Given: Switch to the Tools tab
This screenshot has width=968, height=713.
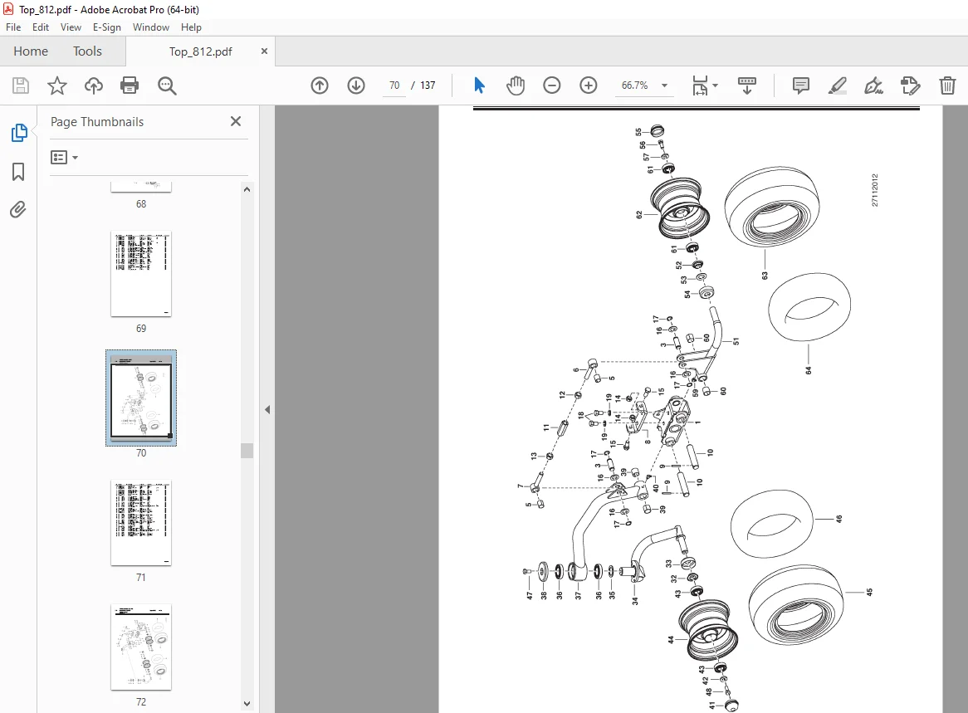Looking at the screenshot, I should point(87,51).
